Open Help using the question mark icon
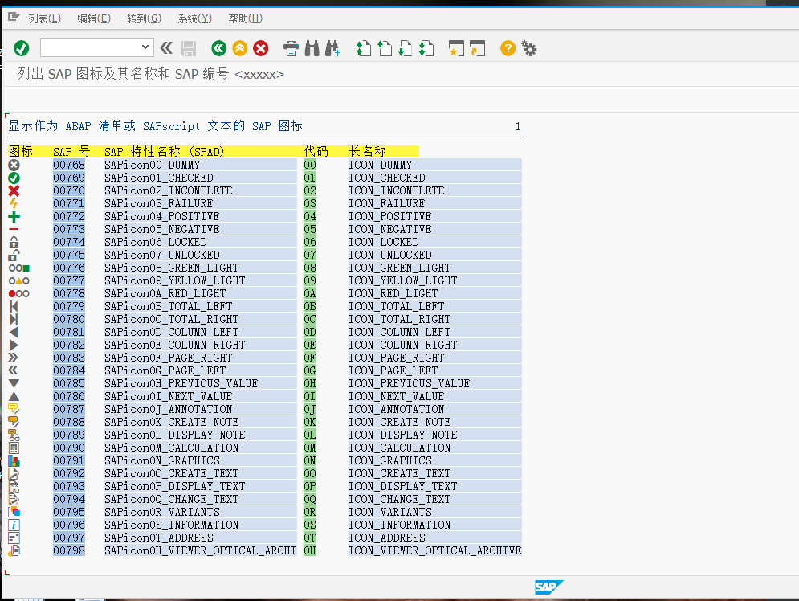Image resolution: width=799 pixels, height=601 pixels. coord(508,48)
